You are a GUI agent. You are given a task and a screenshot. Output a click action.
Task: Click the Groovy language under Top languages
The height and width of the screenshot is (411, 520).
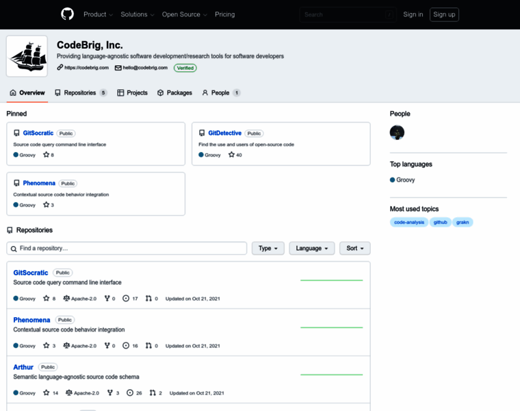click(402, 179)
